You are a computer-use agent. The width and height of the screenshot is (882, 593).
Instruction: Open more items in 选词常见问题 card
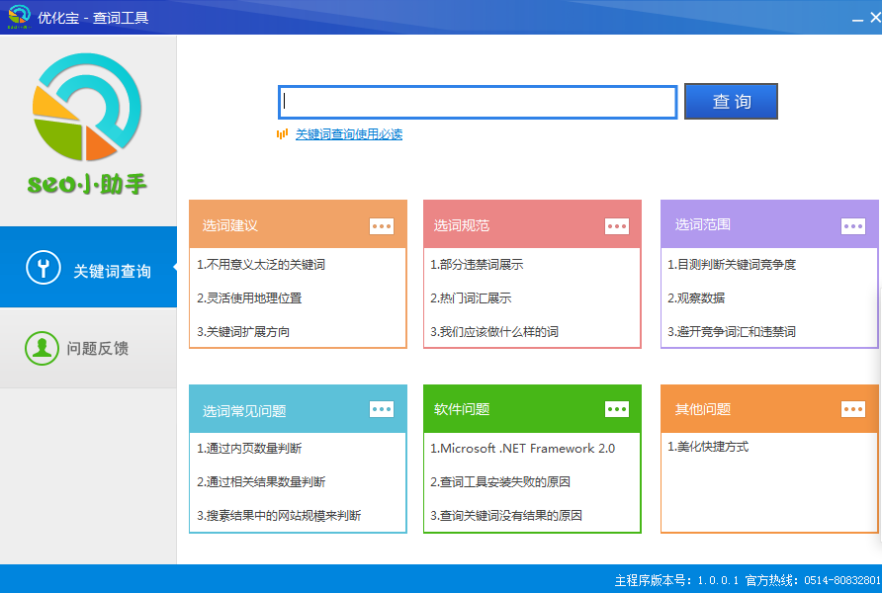[x=382, y=409]
